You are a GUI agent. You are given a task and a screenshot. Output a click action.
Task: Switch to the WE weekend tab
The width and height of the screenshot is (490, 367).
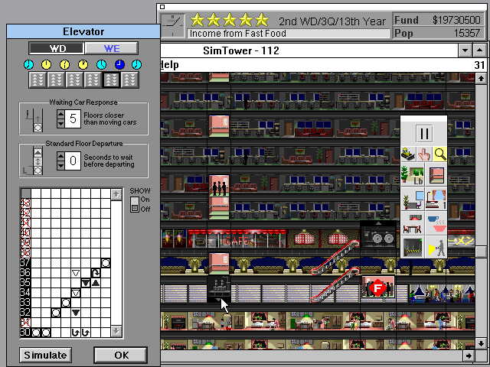(x=112, y=48)
